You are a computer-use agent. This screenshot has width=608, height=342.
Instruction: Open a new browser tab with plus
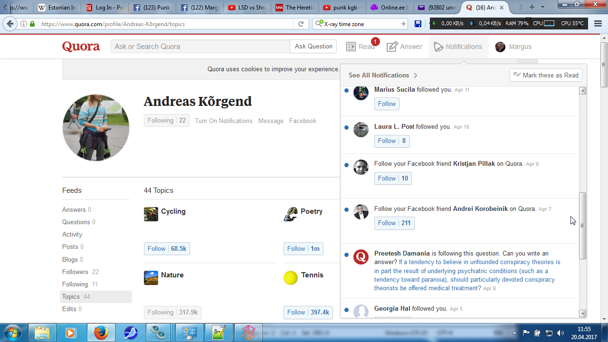pos(532,7)
